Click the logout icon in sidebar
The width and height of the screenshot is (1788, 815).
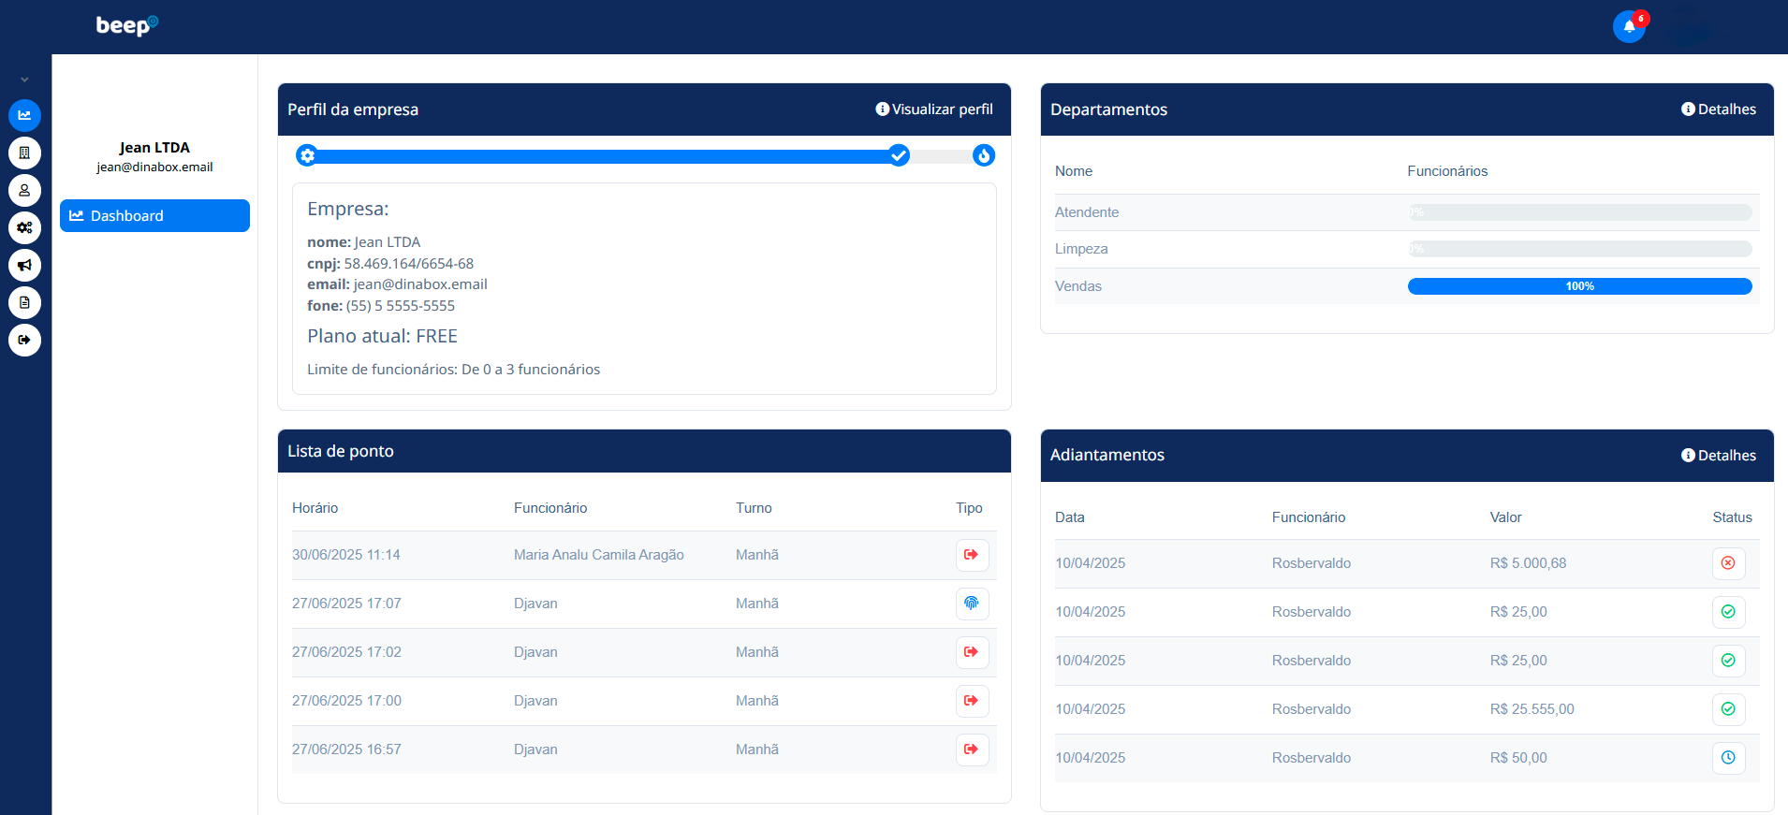[24, 340]
